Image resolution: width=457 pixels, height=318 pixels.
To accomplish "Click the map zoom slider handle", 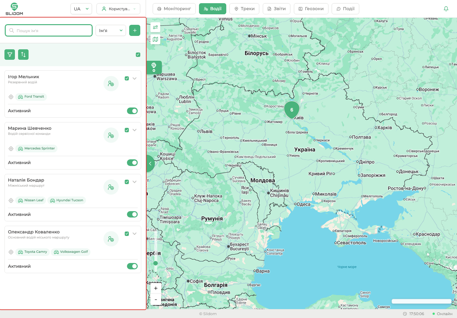I will tap(156, 263).
